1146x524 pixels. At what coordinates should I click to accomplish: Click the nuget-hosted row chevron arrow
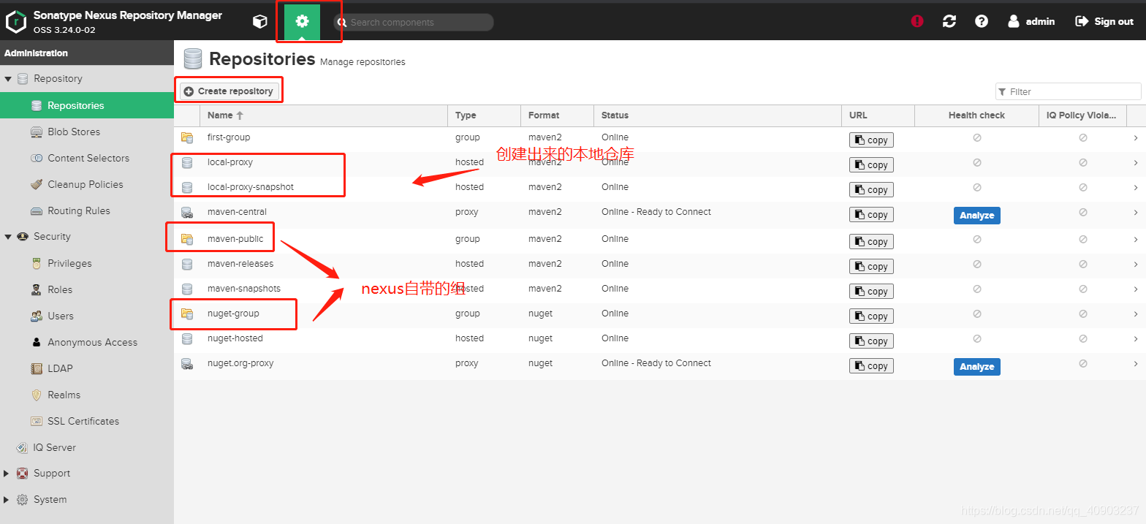pos(1136,338)
